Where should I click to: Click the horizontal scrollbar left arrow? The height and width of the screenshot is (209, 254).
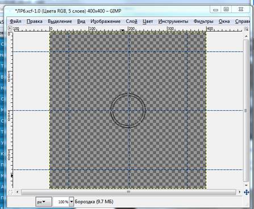click(18, 192)
